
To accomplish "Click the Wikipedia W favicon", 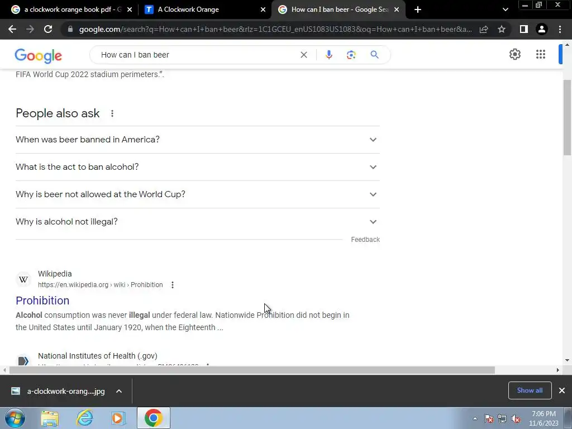I will pos(23,279).
